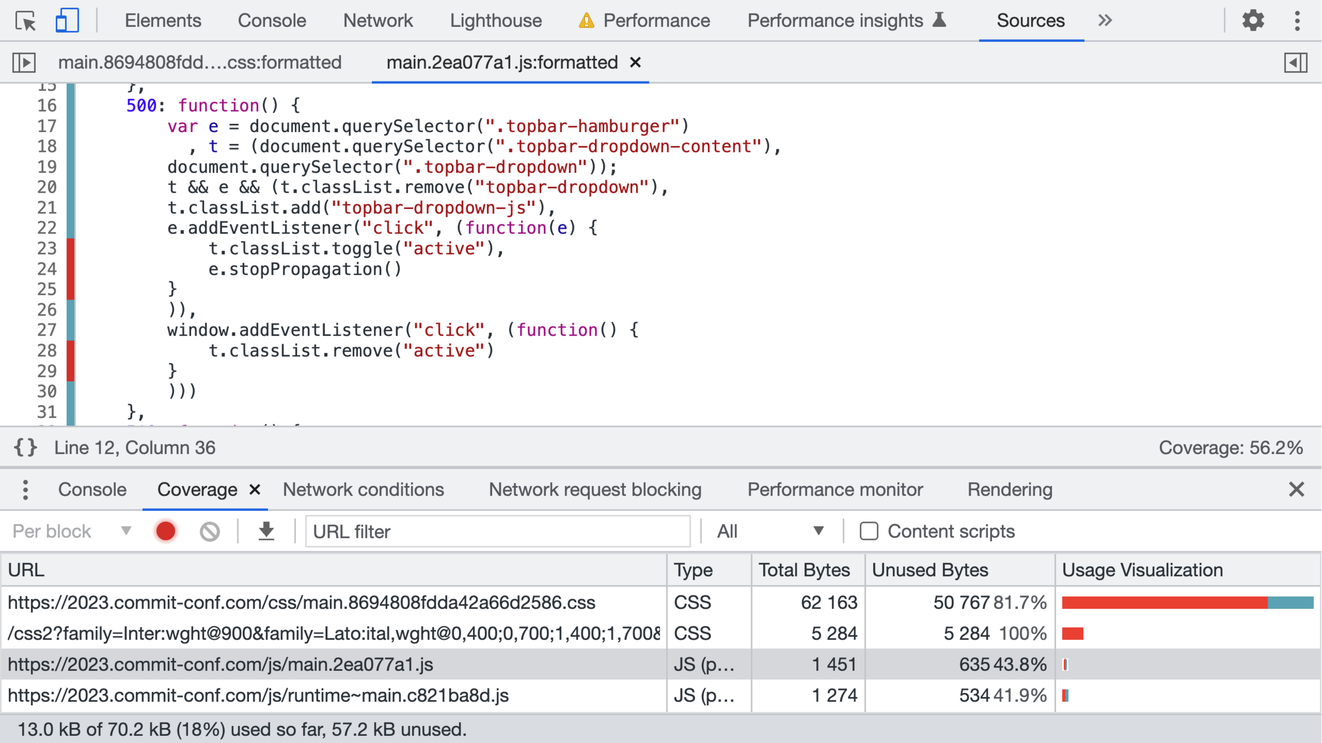This screenshot has height=743, width=1322.
Task: Open the All type filter dropdown
Action: pyautogui.click(x=770, y=531)
